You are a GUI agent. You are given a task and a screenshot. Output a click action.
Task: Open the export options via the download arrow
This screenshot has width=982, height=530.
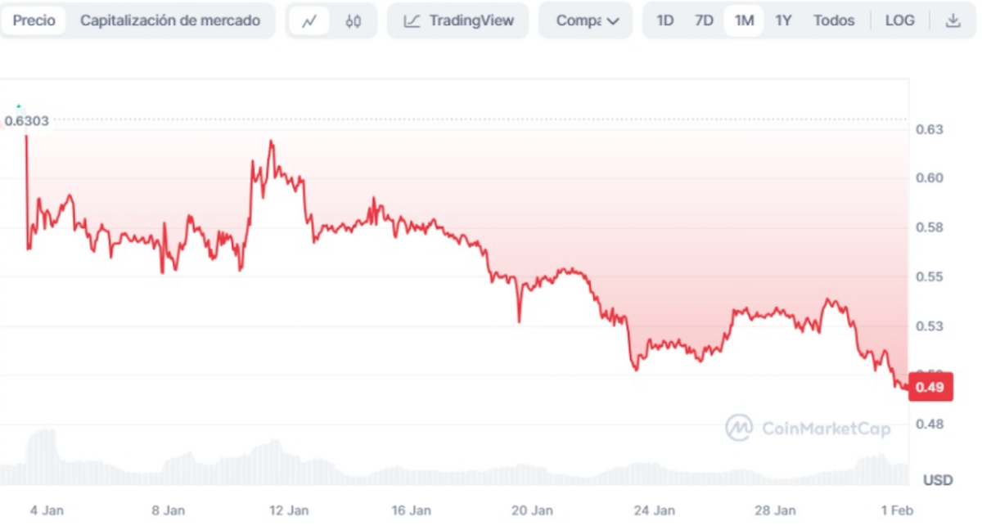[x=953, y=20]
